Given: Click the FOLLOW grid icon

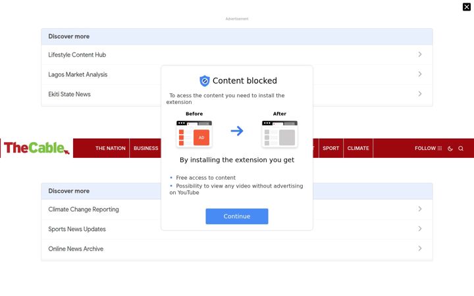Looking at the screenshot, I should [x=440, y=148].
